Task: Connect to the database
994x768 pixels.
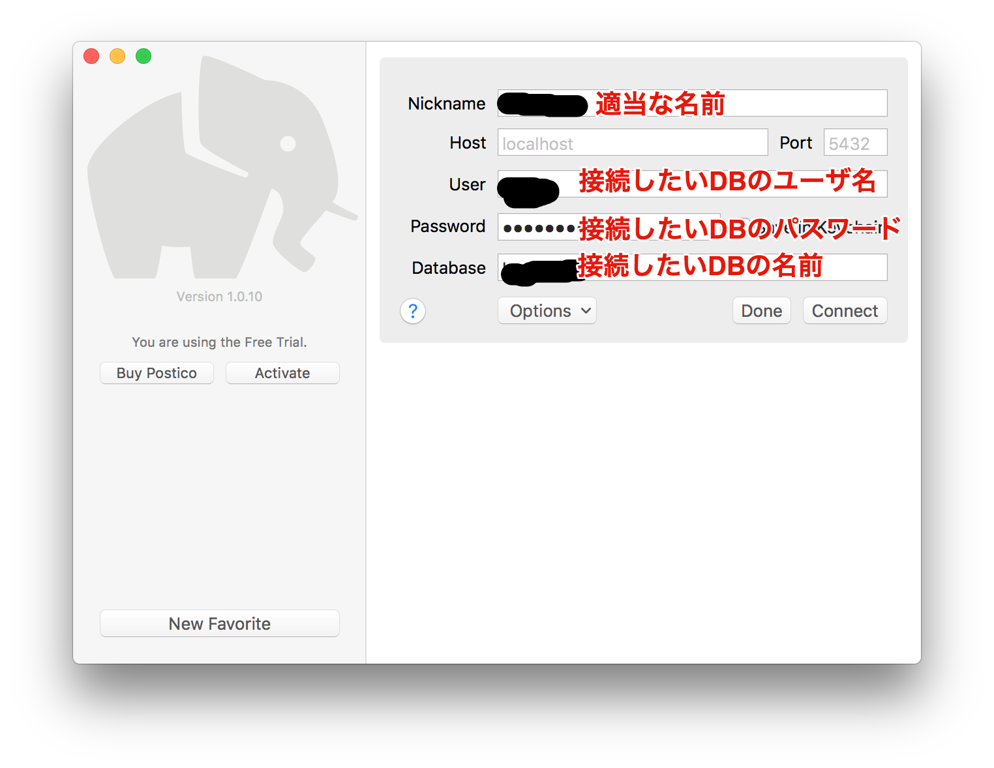Action: coord(844,310)
